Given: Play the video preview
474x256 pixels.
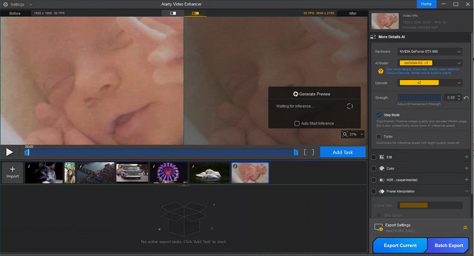Looking at the screenshot, I should (x=9, y=152).
